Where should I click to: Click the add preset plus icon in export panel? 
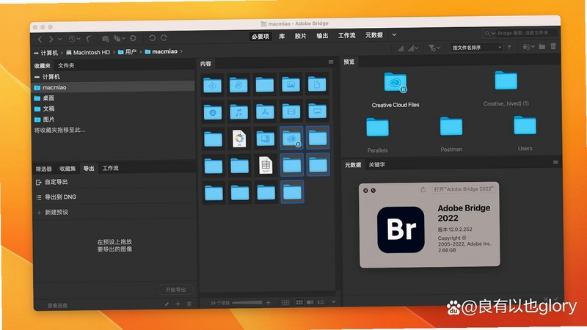coord(178,304)
